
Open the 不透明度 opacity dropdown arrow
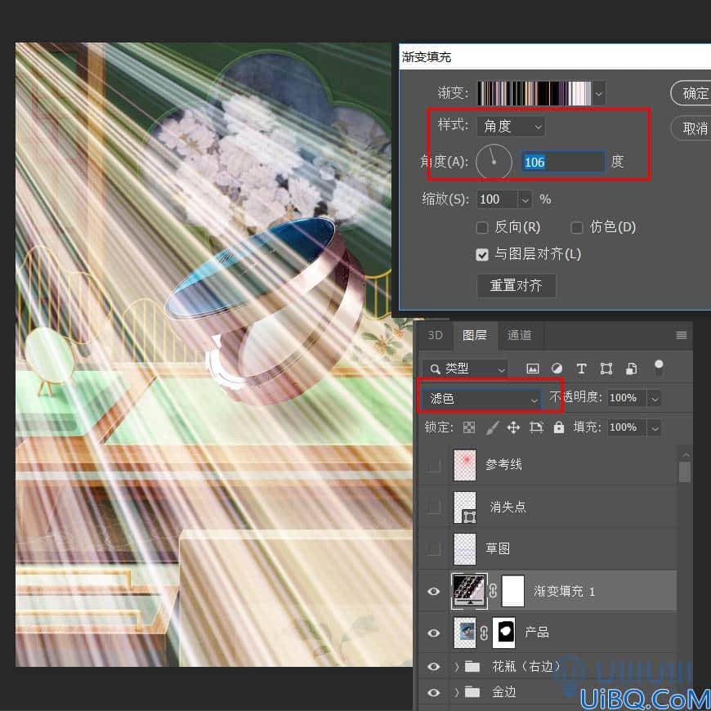[654, 399]
